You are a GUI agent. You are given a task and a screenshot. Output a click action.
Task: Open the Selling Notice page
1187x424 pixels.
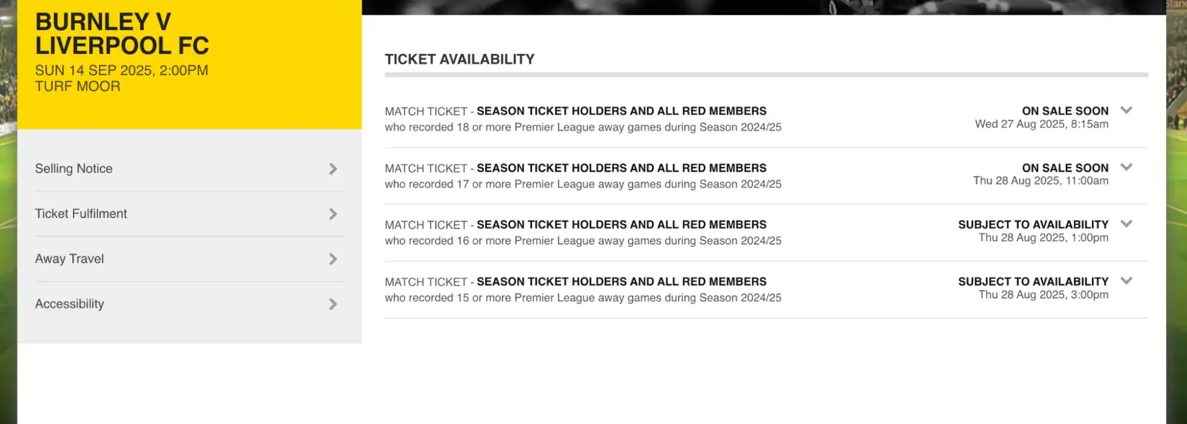point(74,169)
